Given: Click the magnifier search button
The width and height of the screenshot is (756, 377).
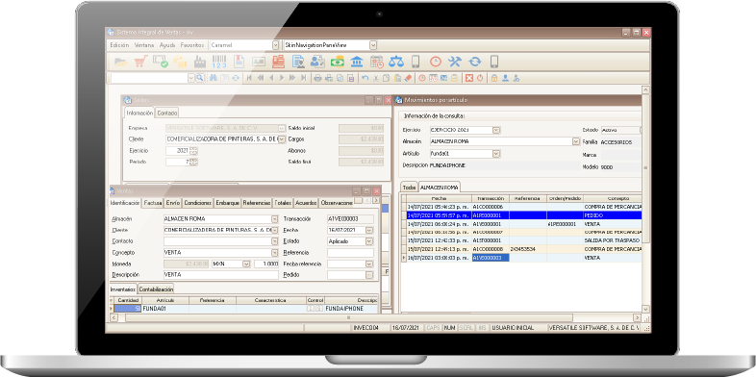Looking at the screenshot, I should [x=200, y=78].
